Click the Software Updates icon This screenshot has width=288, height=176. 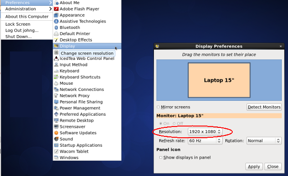[56, 133]
